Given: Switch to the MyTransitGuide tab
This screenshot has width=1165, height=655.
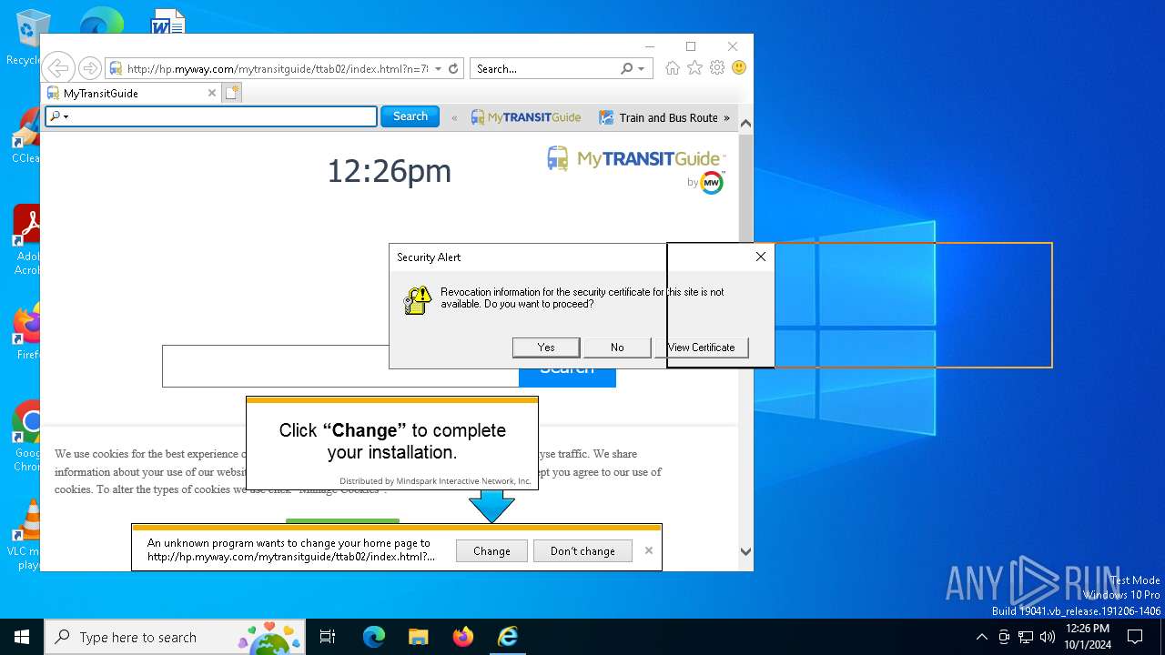Looking at the screenshot, I should coord(132,93).
